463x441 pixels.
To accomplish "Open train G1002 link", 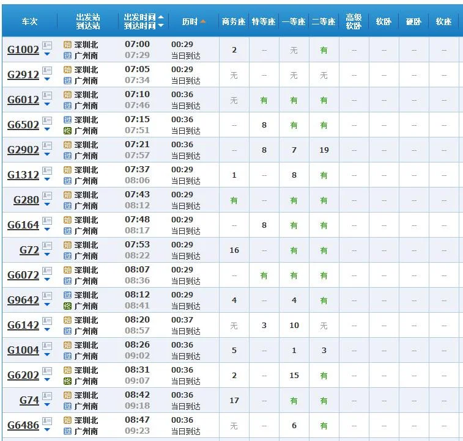I will [23, 50].
